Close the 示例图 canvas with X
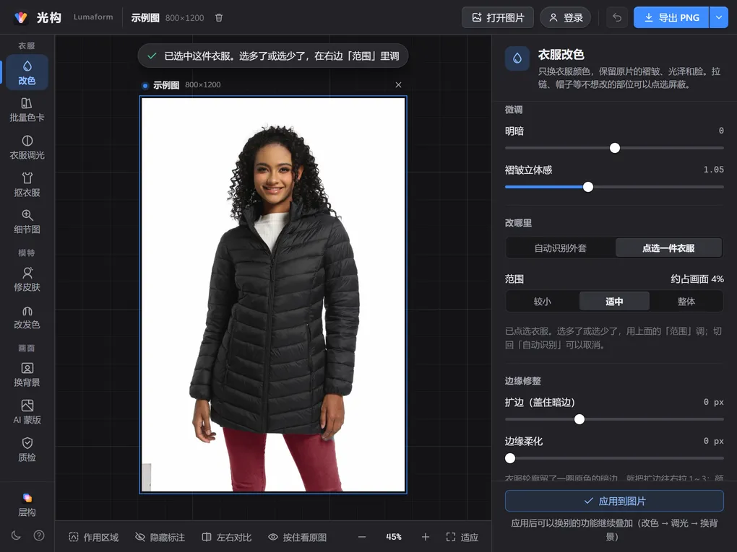Viewport: 737px width, 552px height. point(398,85)
